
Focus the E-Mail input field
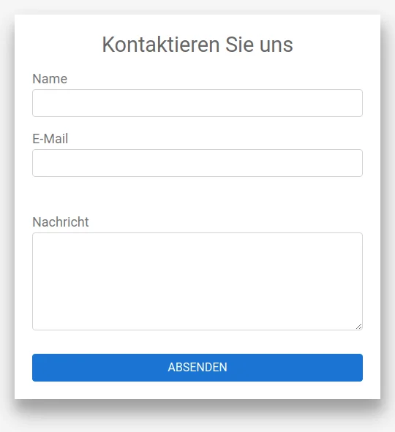(x=197, y=163)
